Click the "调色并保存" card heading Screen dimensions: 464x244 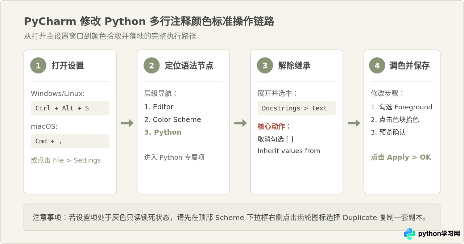pos(410,66)
